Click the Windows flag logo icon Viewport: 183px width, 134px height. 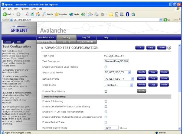click(178, 9)
